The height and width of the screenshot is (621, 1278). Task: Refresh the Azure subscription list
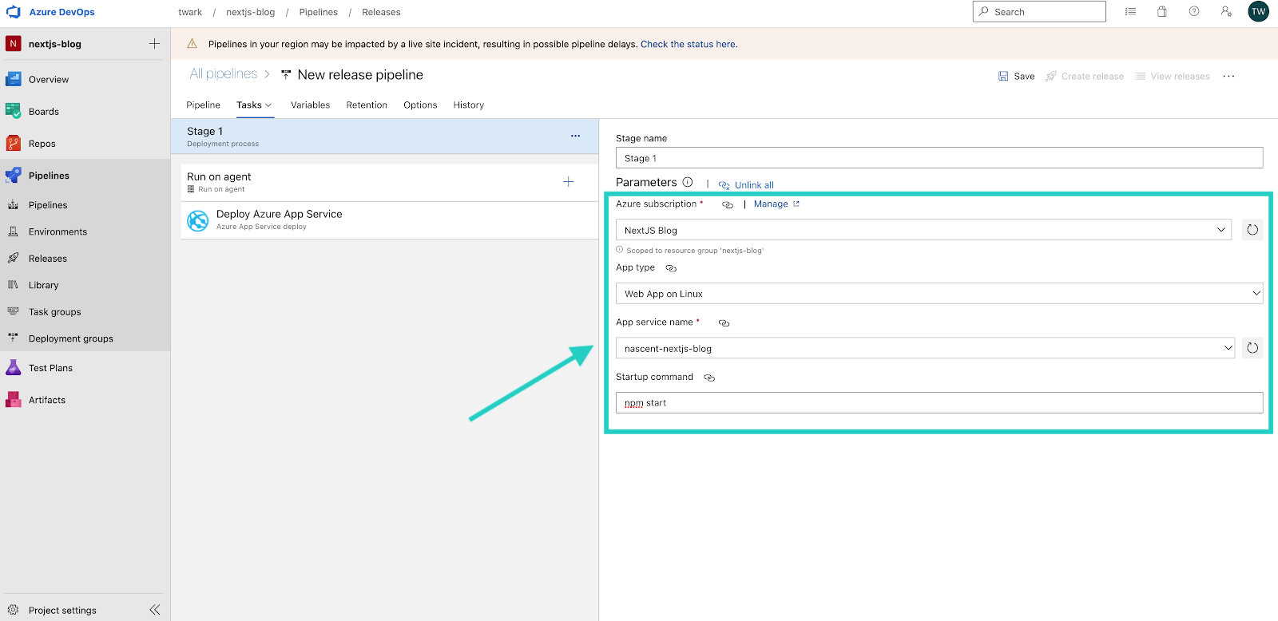click(1252, 230)
